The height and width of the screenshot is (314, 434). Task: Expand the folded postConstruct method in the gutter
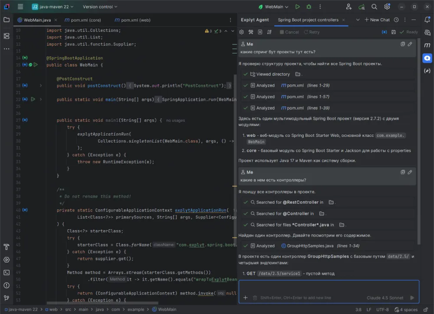[41, 86]
